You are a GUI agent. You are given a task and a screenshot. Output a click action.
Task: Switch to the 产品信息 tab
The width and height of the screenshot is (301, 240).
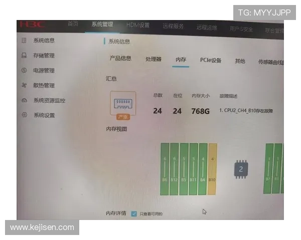[x=120, y=58]
